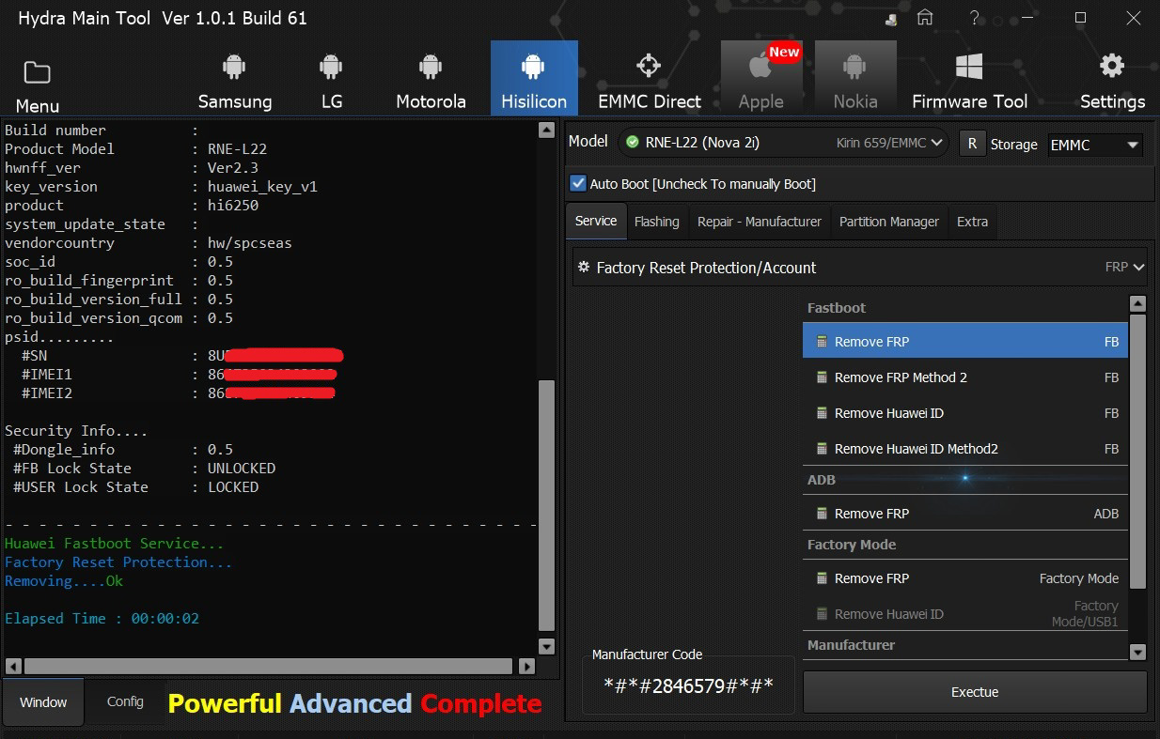Click log scrollbar down arrow

tap(547, 646)
